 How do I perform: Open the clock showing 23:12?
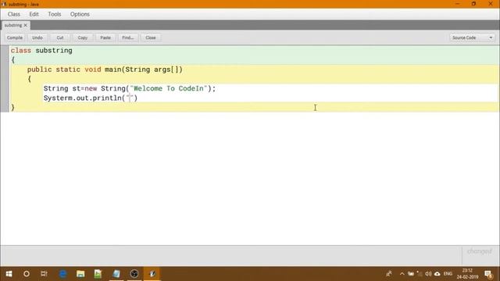click(x=467, y=274)
